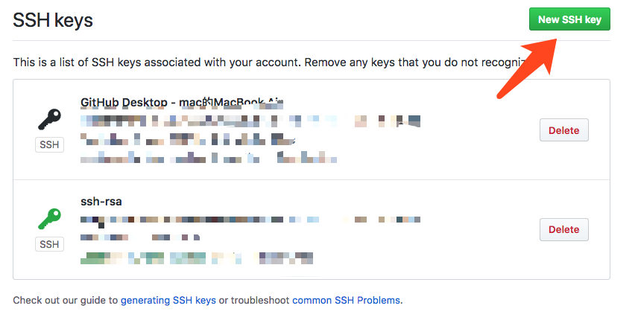The height and width of the screenshot is (326, 638).
Task: Select the SSH badge under the green key
Action: pyautogui.click(x=49, y=244)
